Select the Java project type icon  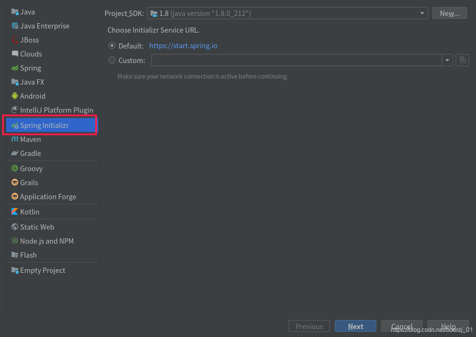click(15, 12)
